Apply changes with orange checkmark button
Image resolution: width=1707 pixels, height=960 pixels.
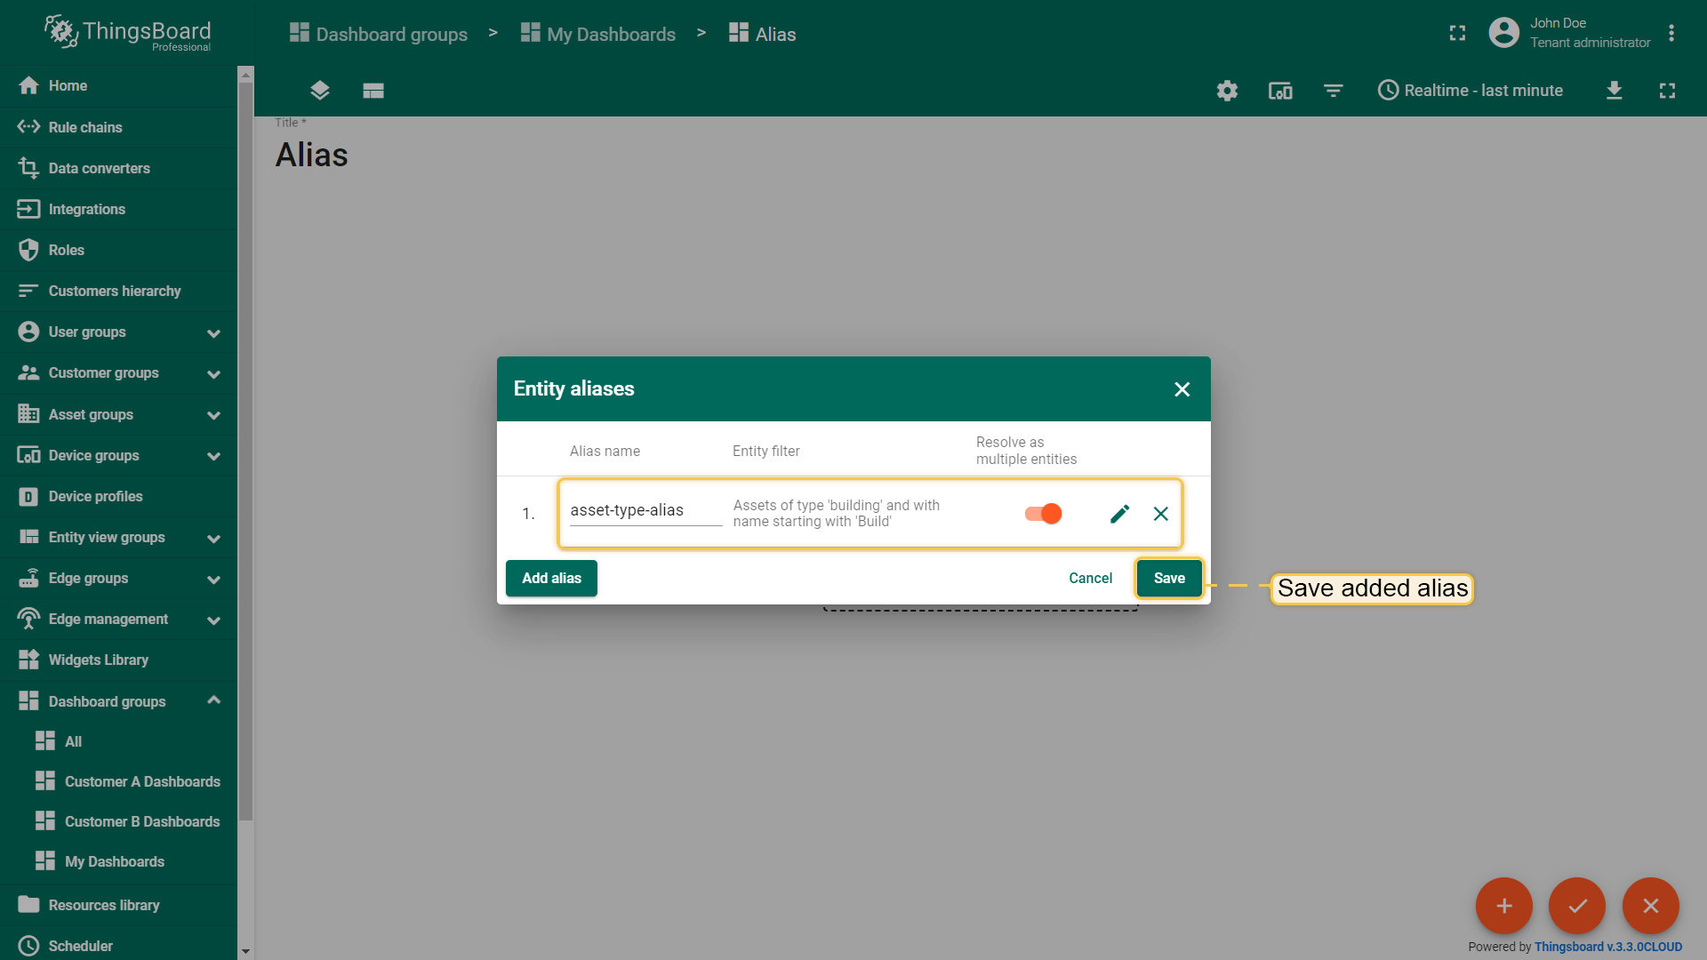click(x=1577, y=906)
